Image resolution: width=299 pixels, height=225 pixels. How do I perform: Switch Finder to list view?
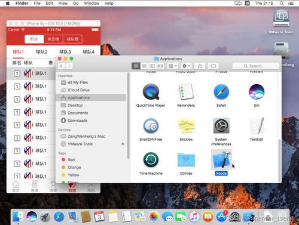(x=144, y=66)
